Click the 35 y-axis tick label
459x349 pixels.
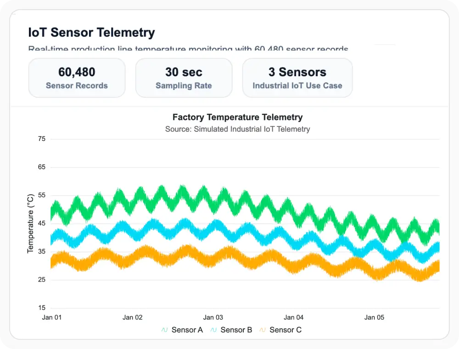click(x=42, y=251)
